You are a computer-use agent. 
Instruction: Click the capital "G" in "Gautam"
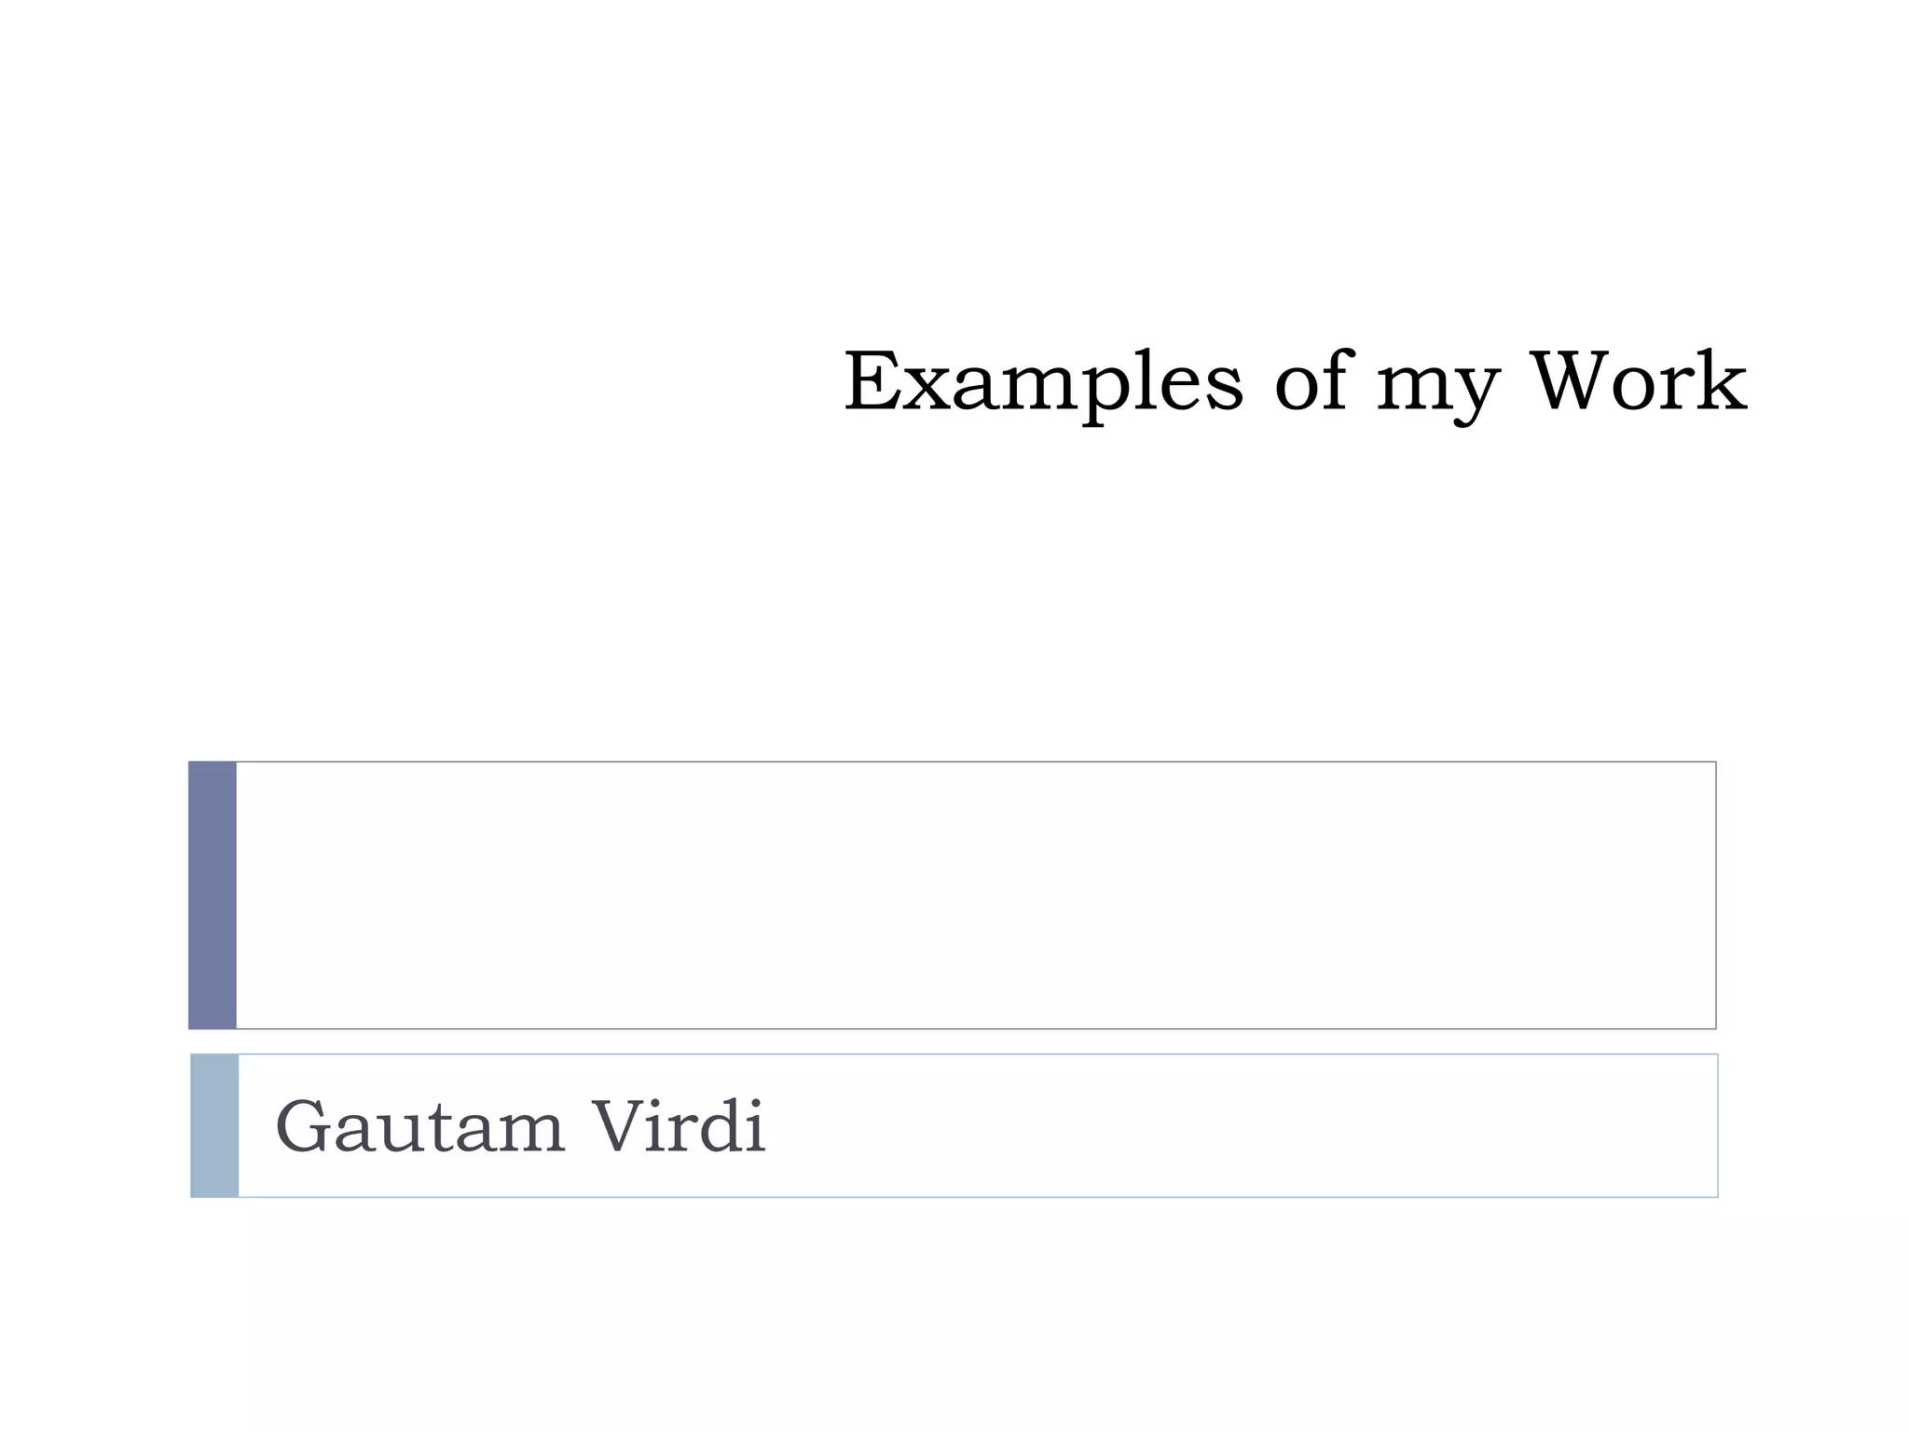[x=306, y=1126]
